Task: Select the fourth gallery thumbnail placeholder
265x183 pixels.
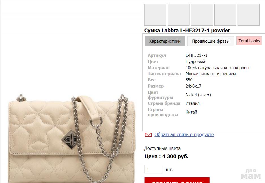Action: (x=225, y=15)
